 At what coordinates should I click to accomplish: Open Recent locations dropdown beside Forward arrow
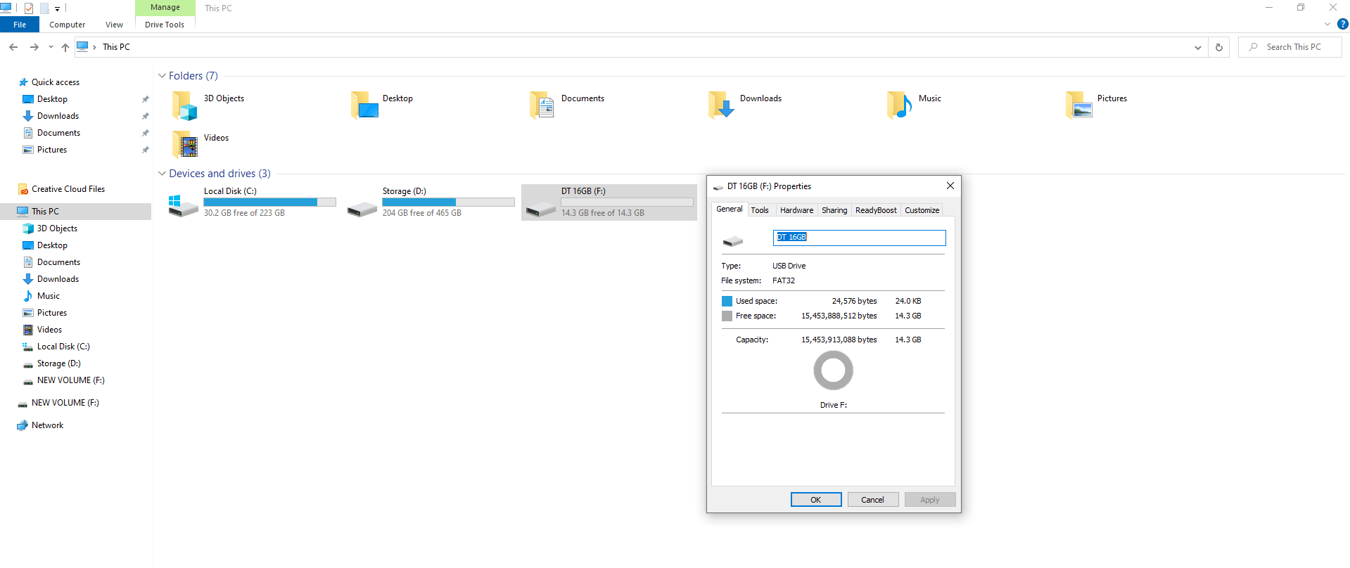click(x=51, y=47)
